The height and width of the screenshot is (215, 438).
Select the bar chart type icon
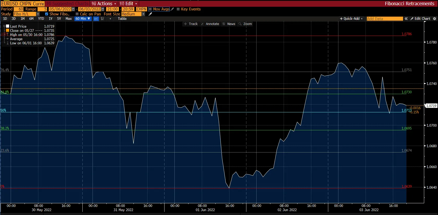coord(102,19)
